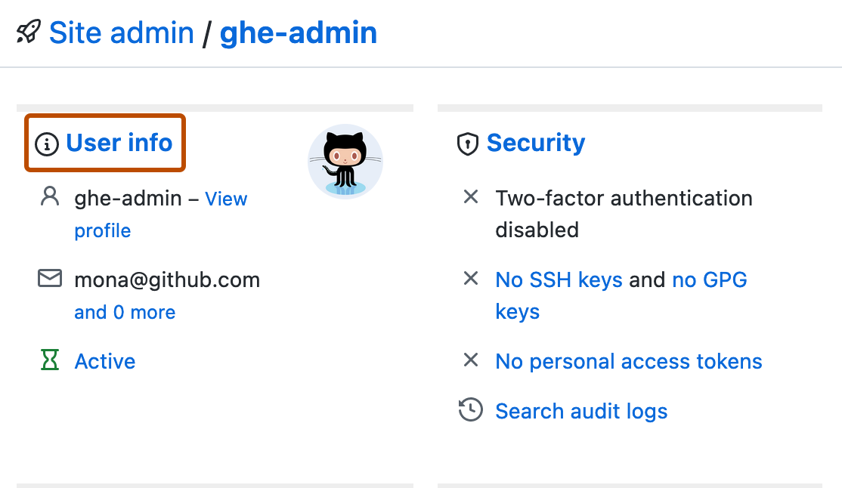
Task: Click the No SSH keys link
Action: pos(559,280)
